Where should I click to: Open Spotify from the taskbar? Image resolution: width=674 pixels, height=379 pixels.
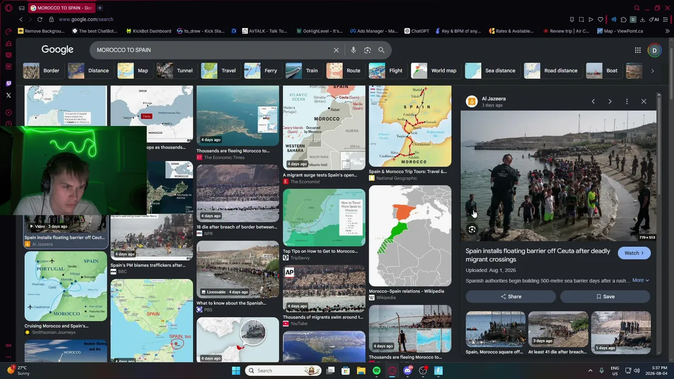click(376, 371)
